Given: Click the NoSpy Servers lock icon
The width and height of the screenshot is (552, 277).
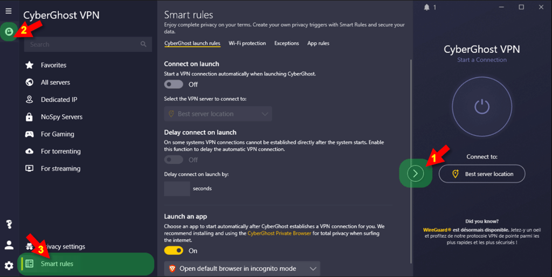Looking at the screenshot, I should pos(29,117).
